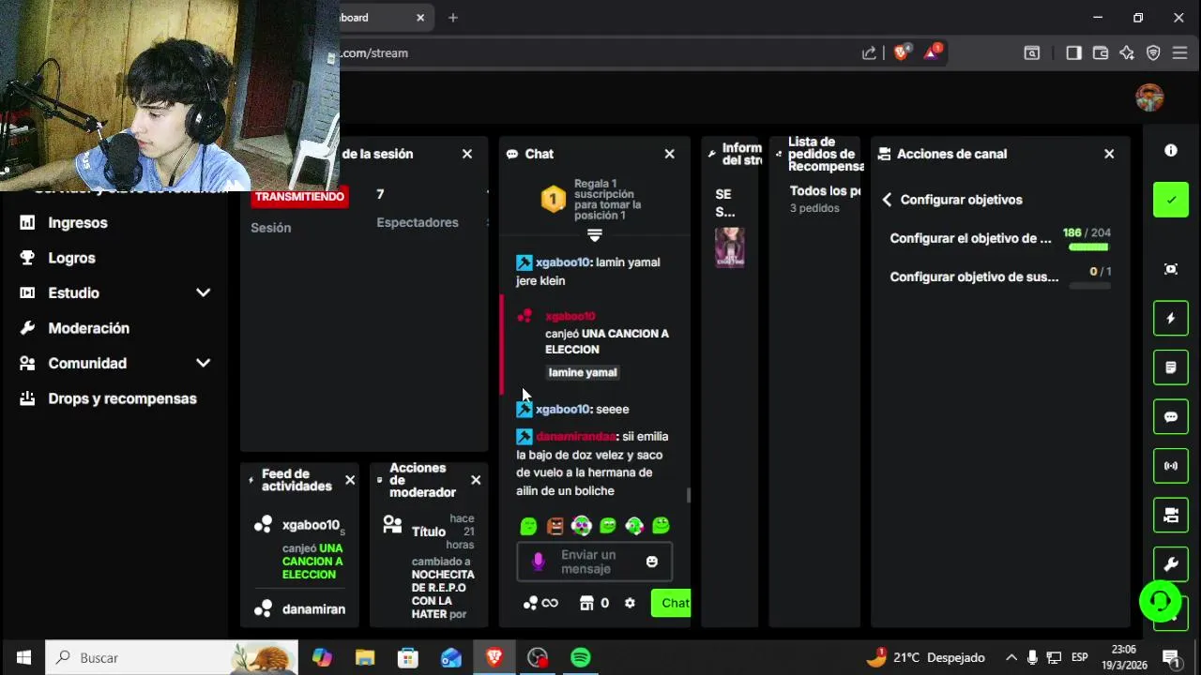Expand the Estudio menu chevron
This screenshot has width=1201, height=675.
tap(203, 293)
